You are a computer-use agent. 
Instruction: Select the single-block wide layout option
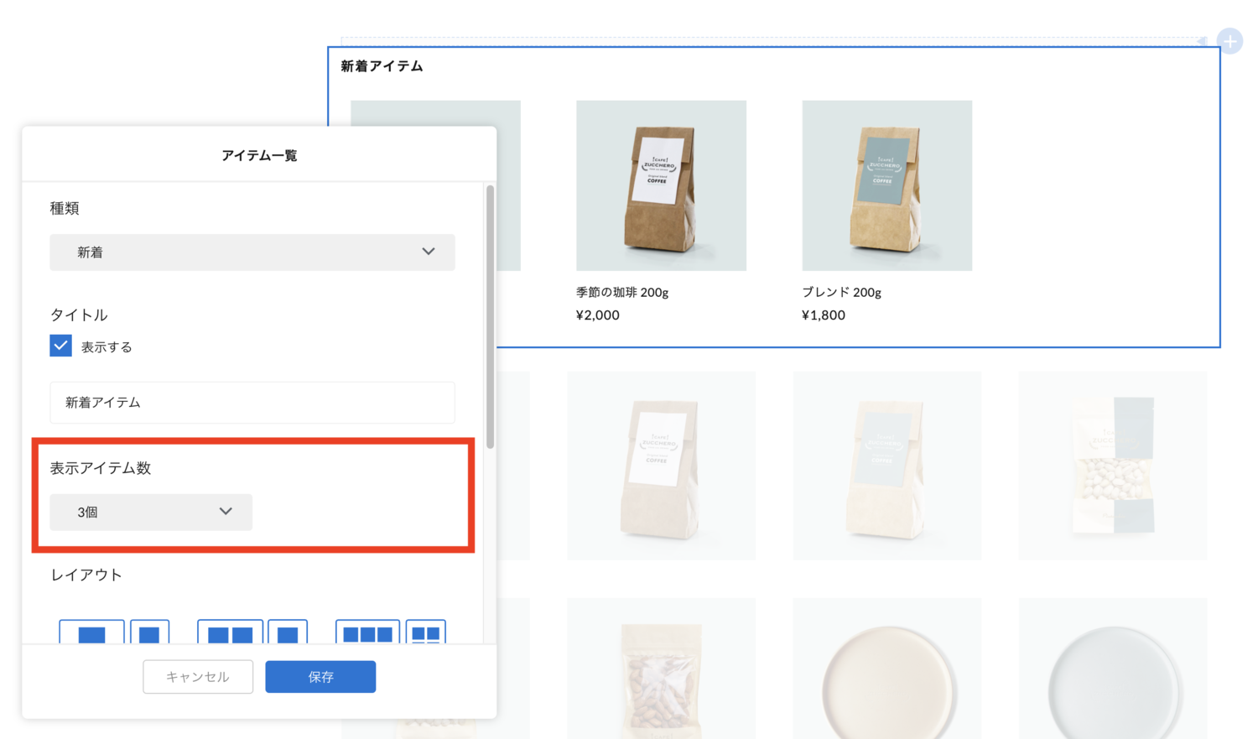91,632
